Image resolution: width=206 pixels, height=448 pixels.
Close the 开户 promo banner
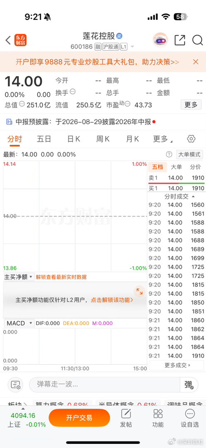tap(196, 62)
